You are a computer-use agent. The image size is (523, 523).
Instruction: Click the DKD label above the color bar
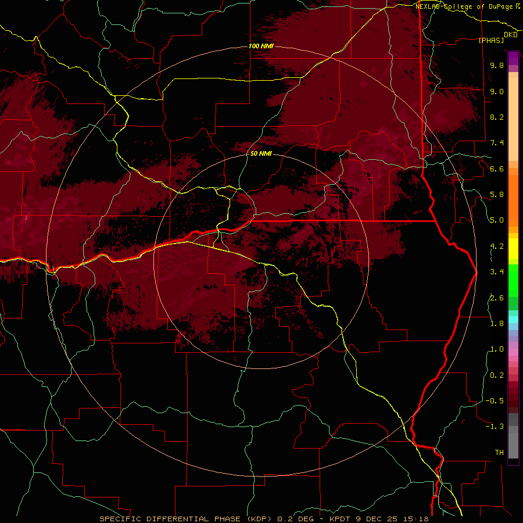tap(511, 35)
